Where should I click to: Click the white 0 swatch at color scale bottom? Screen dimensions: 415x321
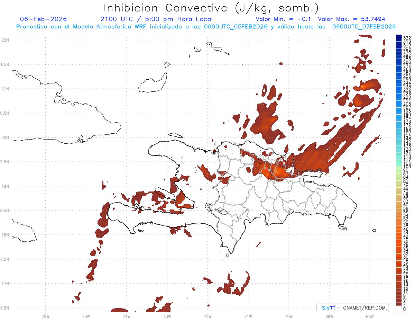point(399,310)
